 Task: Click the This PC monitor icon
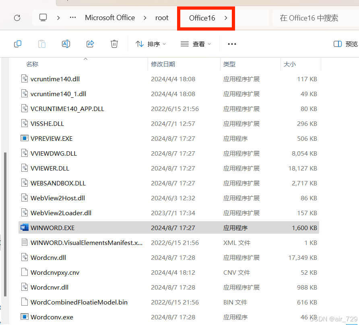coord(43,18)
